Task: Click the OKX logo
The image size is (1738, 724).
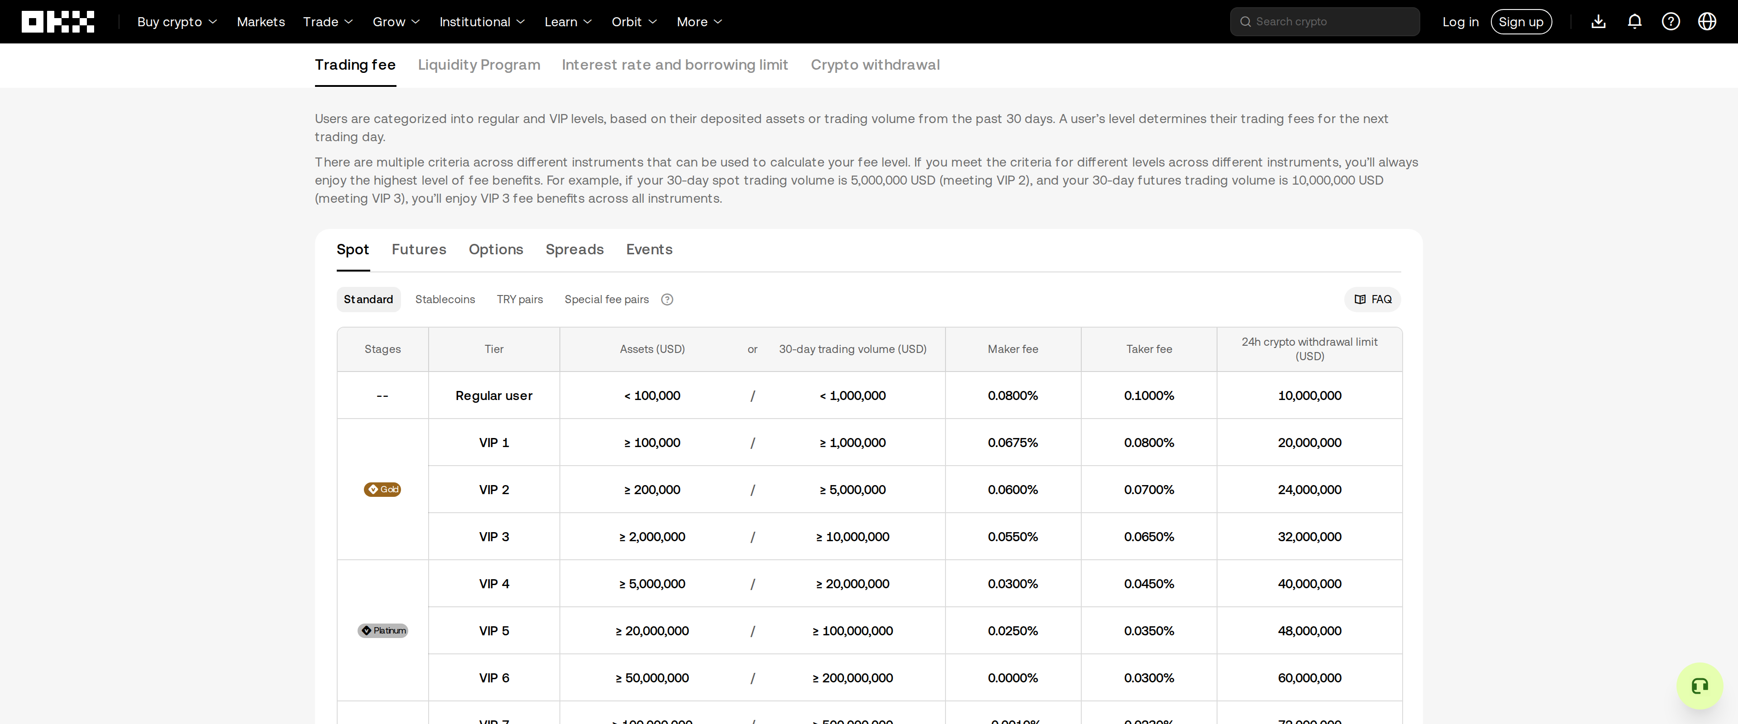Action: (x=58, y=22)
